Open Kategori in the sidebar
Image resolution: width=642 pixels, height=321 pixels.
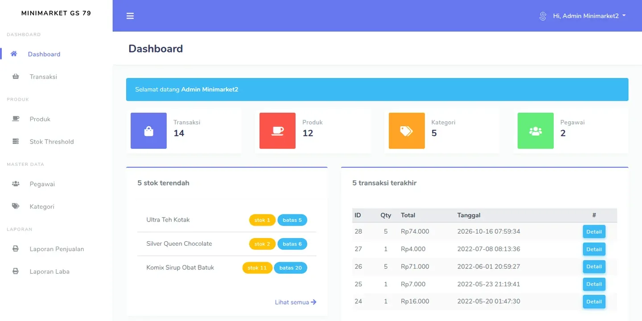[x=42, y=206]
